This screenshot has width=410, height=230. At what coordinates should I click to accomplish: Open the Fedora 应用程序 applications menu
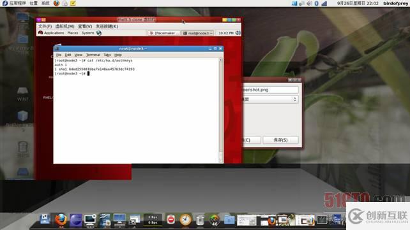click(14, 3)
